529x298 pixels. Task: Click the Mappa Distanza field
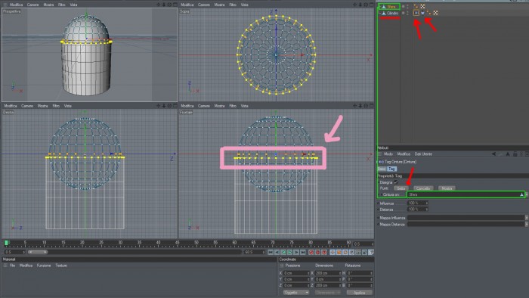pyautogui.click(x=466, y=225)
